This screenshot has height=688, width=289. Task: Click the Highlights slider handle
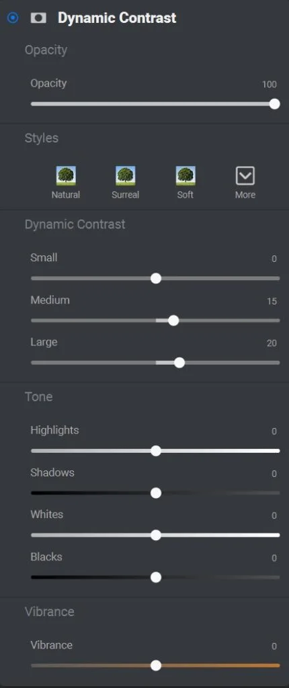point(156,451)
